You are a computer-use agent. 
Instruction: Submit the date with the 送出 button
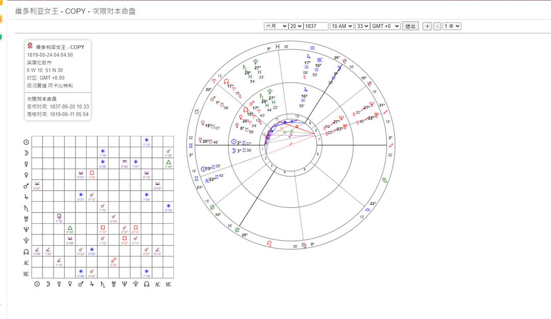[410, 26]
